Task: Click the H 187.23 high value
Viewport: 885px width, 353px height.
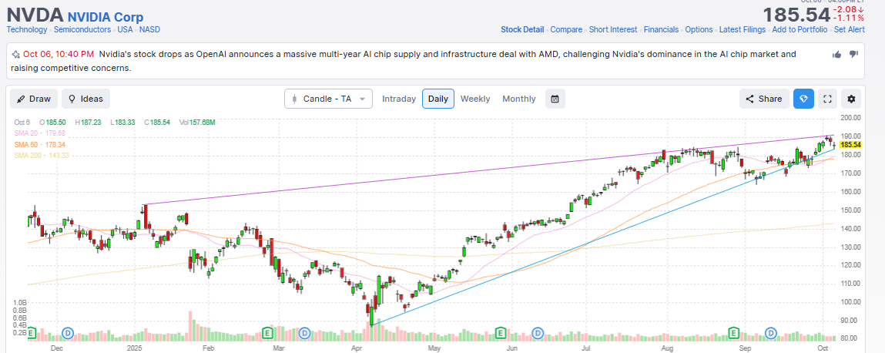Action: click(89, 122)
